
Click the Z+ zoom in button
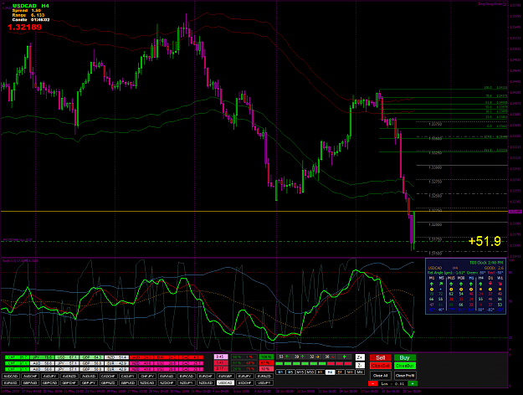pyautogui.click(x=360, y=357)
